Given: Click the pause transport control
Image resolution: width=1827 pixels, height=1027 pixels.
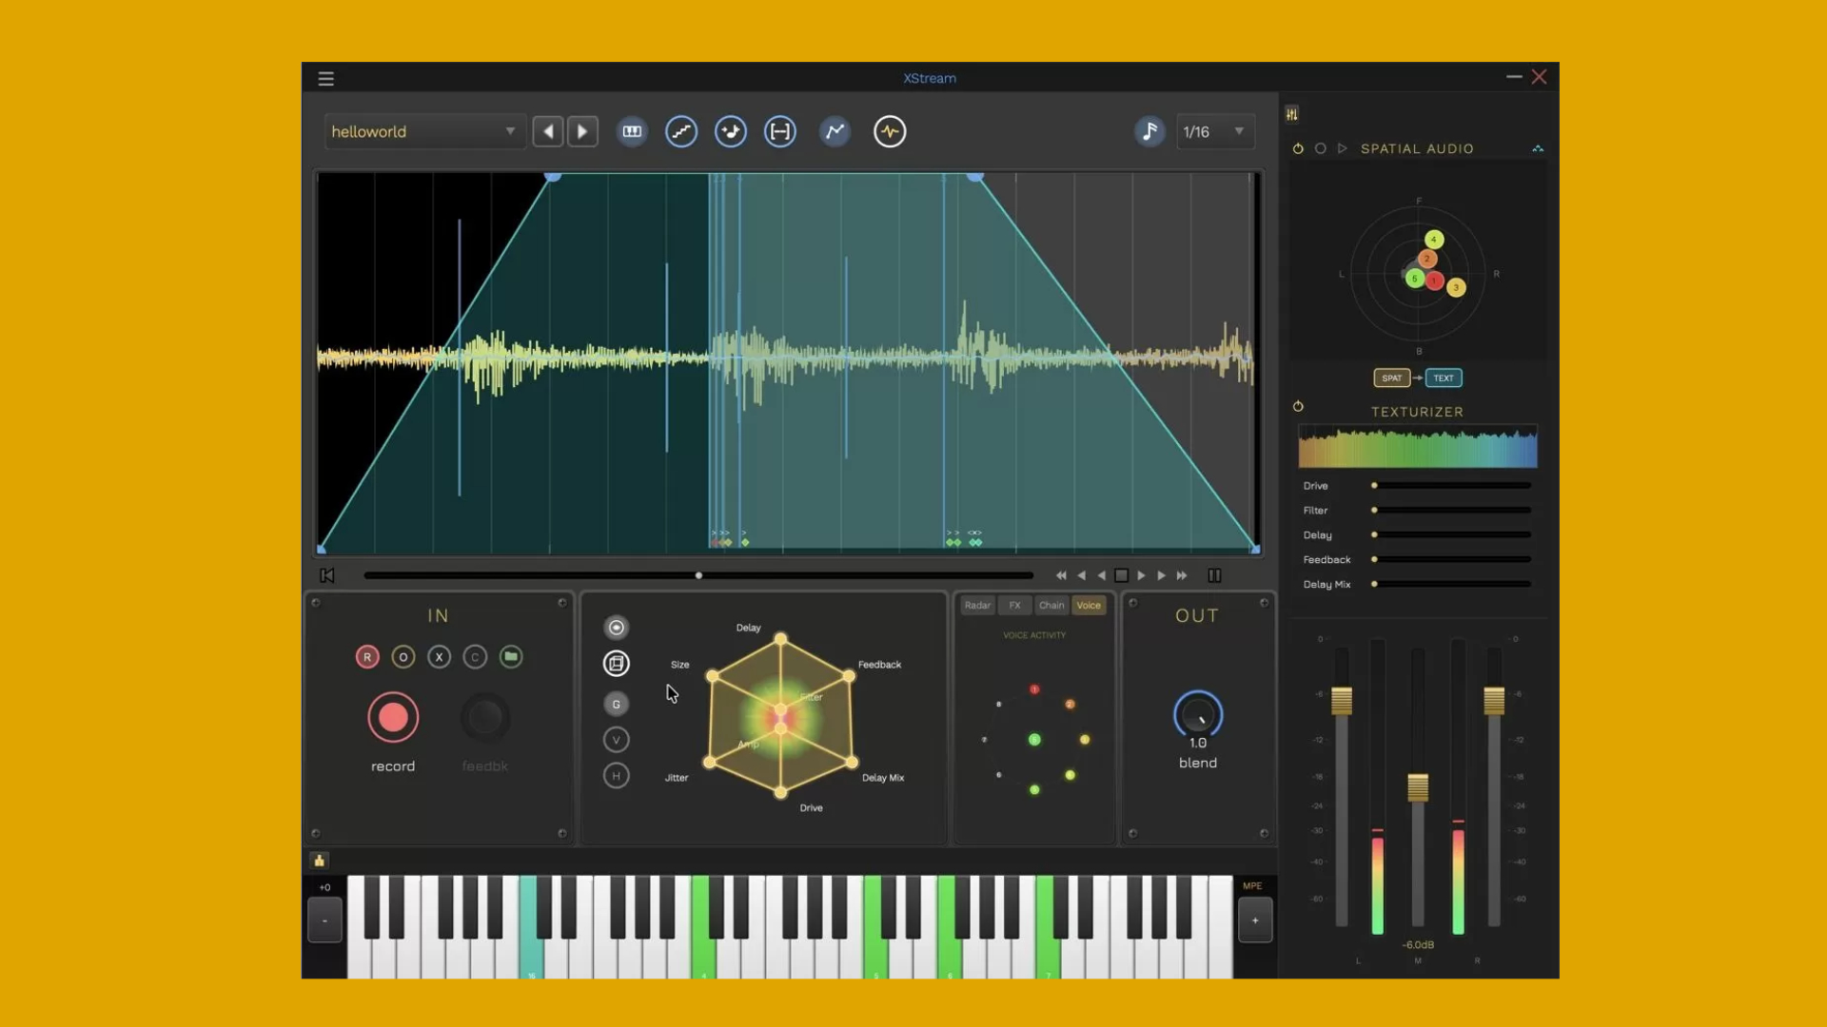Looking at the screenshot, I should click(1214, 576).
